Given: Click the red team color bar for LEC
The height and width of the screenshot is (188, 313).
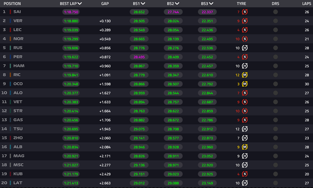Looking at the screenshot, I should (10, 30).
